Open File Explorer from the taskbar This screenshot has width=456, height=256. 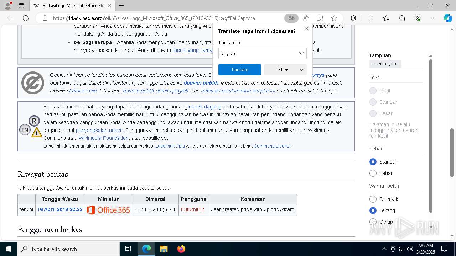(x=164, y=249)
